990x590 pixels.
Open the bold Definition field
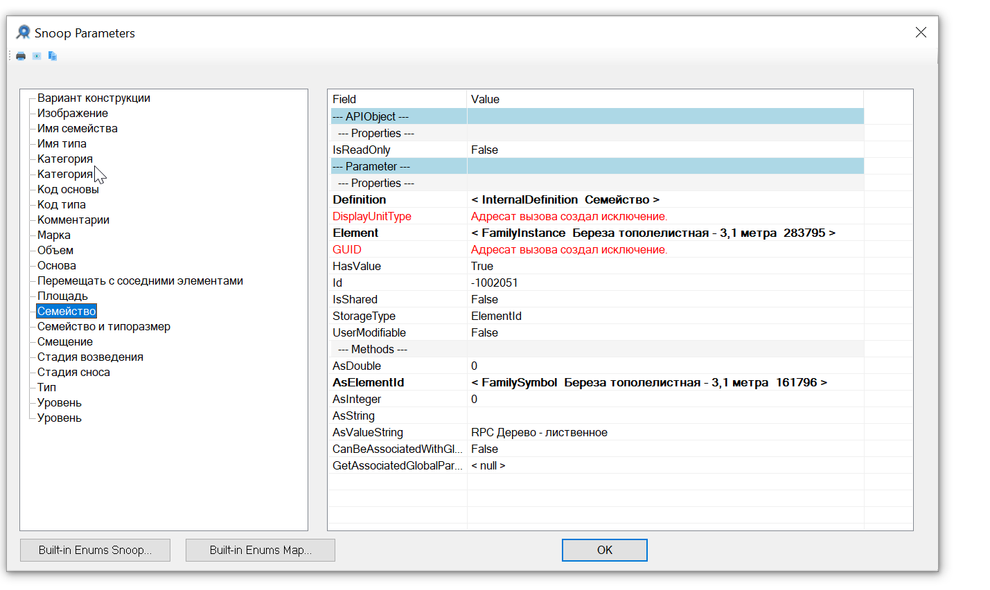[360, 199]
